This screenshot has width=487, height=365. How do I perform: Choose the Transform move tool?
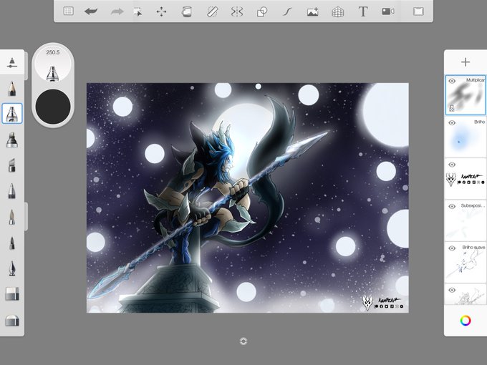(x=161, y=11)
